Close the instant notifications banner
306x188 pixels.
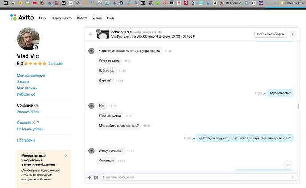pyautogui.click(x=67, y=156)
